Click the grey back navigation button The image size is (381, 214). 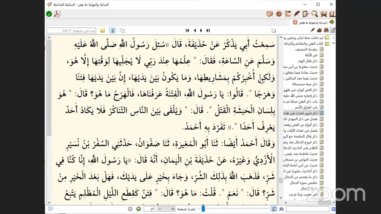(130, 209)
